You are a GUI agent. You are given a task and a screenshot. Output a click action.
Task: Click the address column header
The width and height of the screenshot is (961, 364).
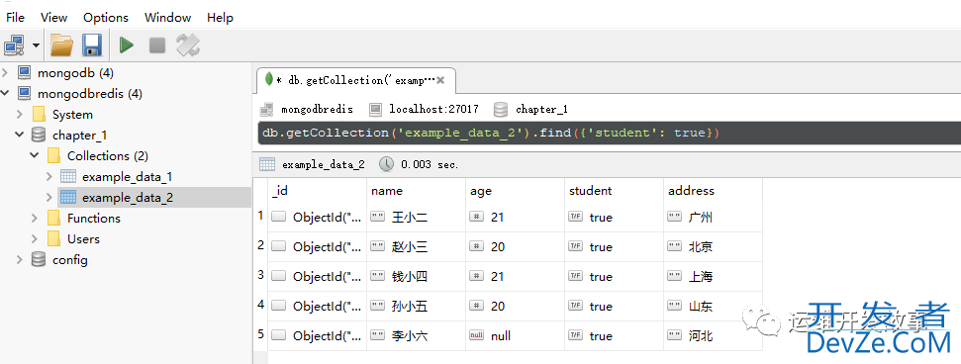pos(713,191)
